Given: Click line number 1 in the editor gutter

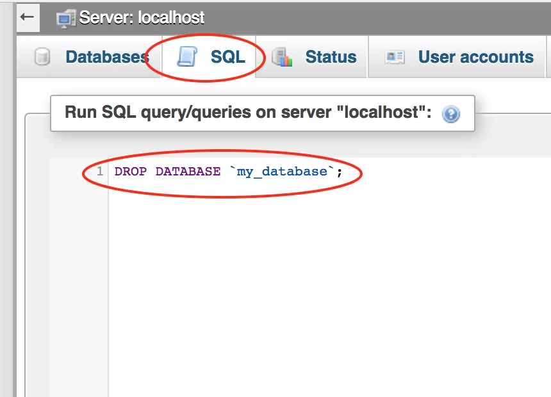Looking at the screenshot, I should tap(99, 171).
